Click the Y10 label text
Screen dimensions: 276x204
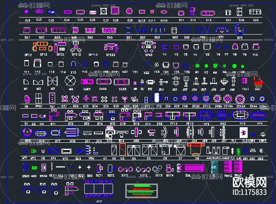point(255,55)
